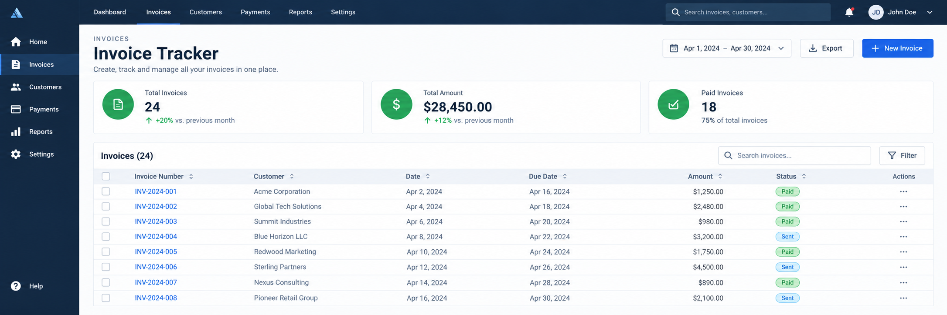947x315 pixels.
Task: Check the INV-2024-003 row checkbox
Action: 106,221
